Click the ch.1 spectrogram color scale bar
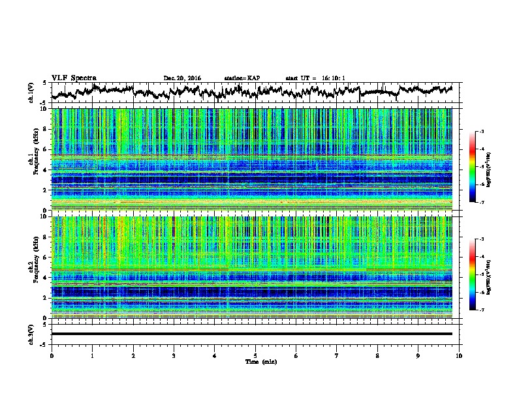This screenshot has height=399, width=517. (472, 167)
